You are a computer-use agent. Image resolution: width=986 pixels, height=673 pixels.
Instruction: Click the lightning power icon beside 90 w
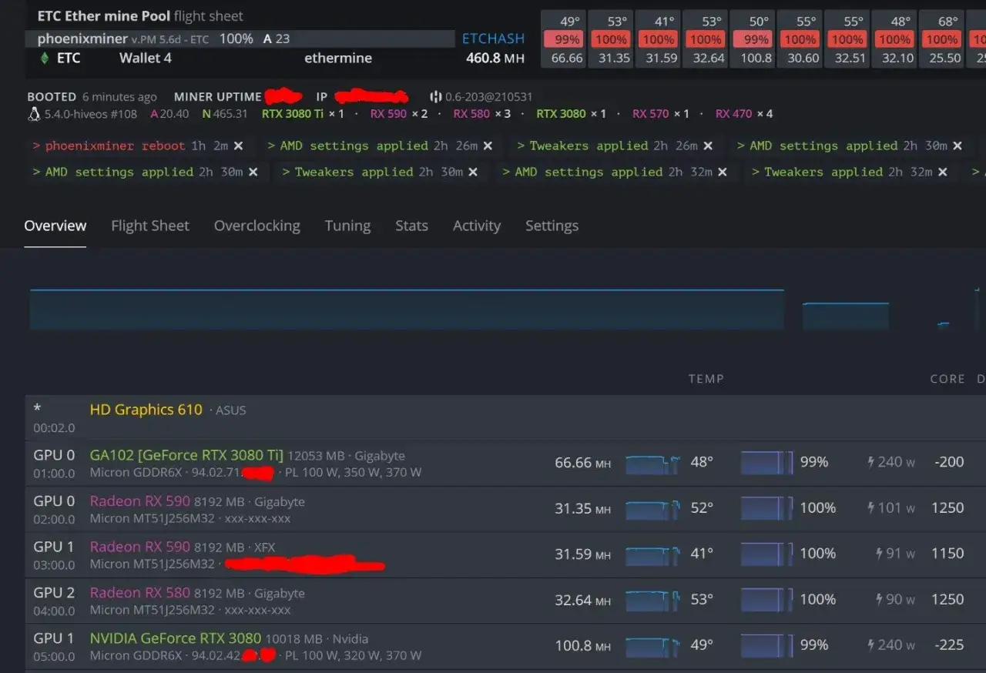[879, 599]
